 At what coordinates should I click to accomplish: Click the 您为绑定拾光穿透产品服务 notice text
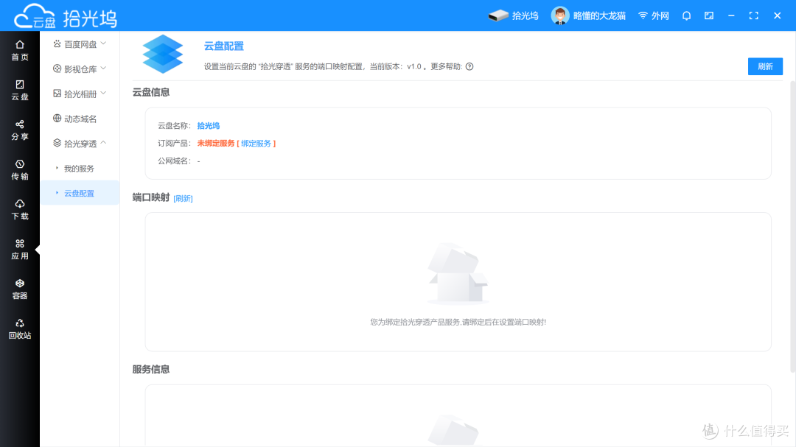coord(458,323)
